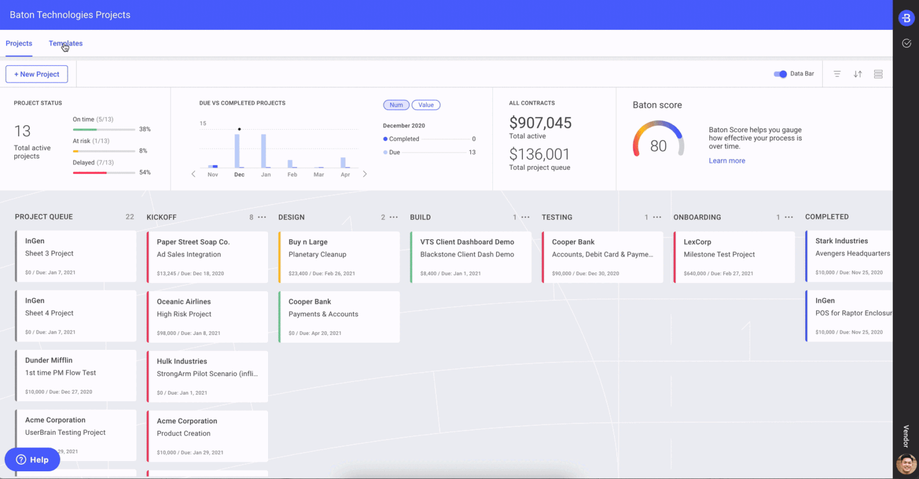Follow the Learn more link
Image resolution: width=919 pixels, height=479 pixels.
(x=727, y=161)
